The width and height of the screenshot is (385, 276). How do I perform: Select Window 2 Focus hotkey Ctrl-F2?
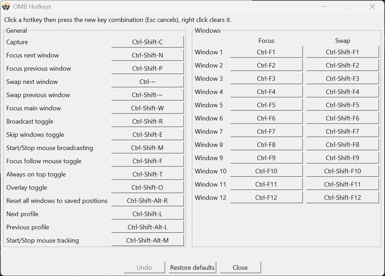pyautogui.click(x=266, y=65)
